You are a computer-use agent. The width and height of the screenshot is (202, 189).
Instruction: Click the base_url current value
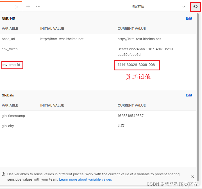139,39
